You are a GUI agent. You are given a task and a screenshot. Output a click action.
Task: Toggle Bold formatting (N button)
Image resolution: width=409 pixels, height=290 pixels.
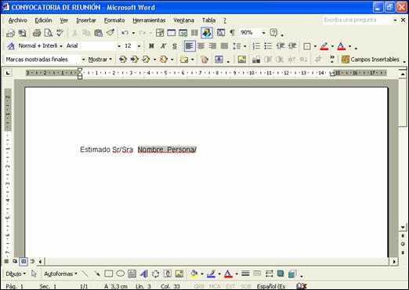(x=151, y=46)
